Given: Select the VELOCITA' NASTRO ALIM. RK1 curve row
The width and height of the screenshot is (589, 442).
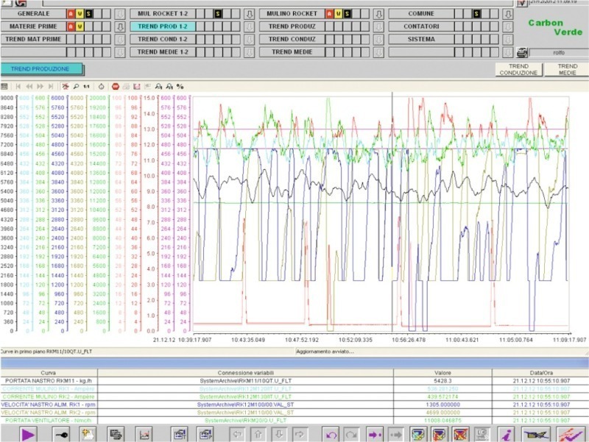Looking at the screenshot, I should pos(48,404).
